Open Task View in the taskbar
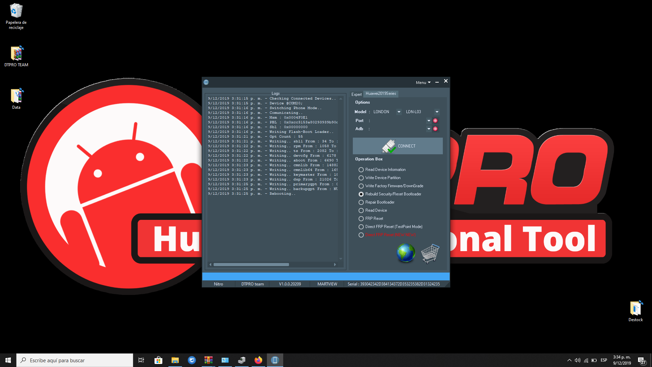The width and height of the screenshot is (652, 367). pyautogui.click(x=141, y=360)
